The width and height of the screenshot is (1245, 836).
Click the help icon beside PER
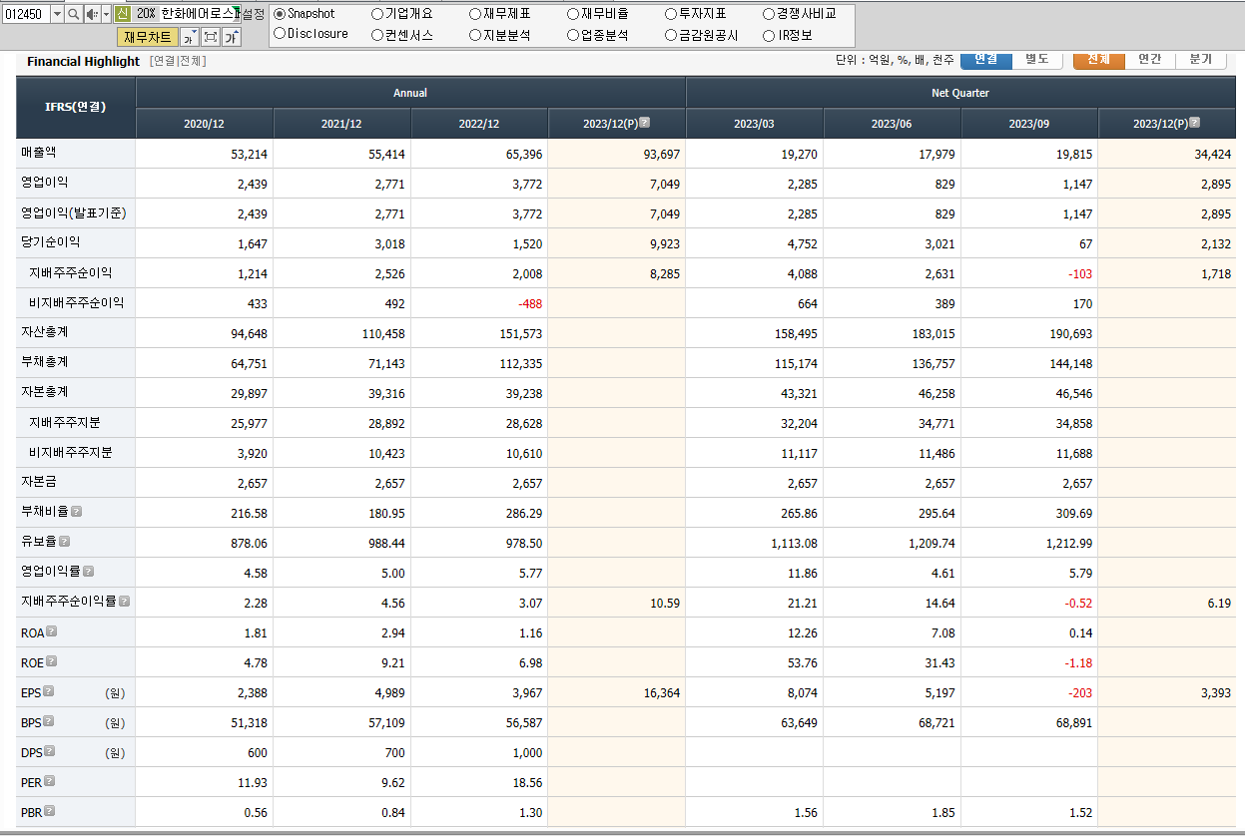coord(50,780)
